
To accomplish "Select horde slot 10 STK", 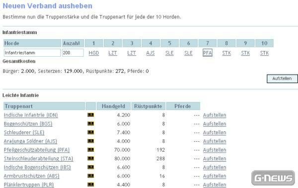I will point(264,53).
